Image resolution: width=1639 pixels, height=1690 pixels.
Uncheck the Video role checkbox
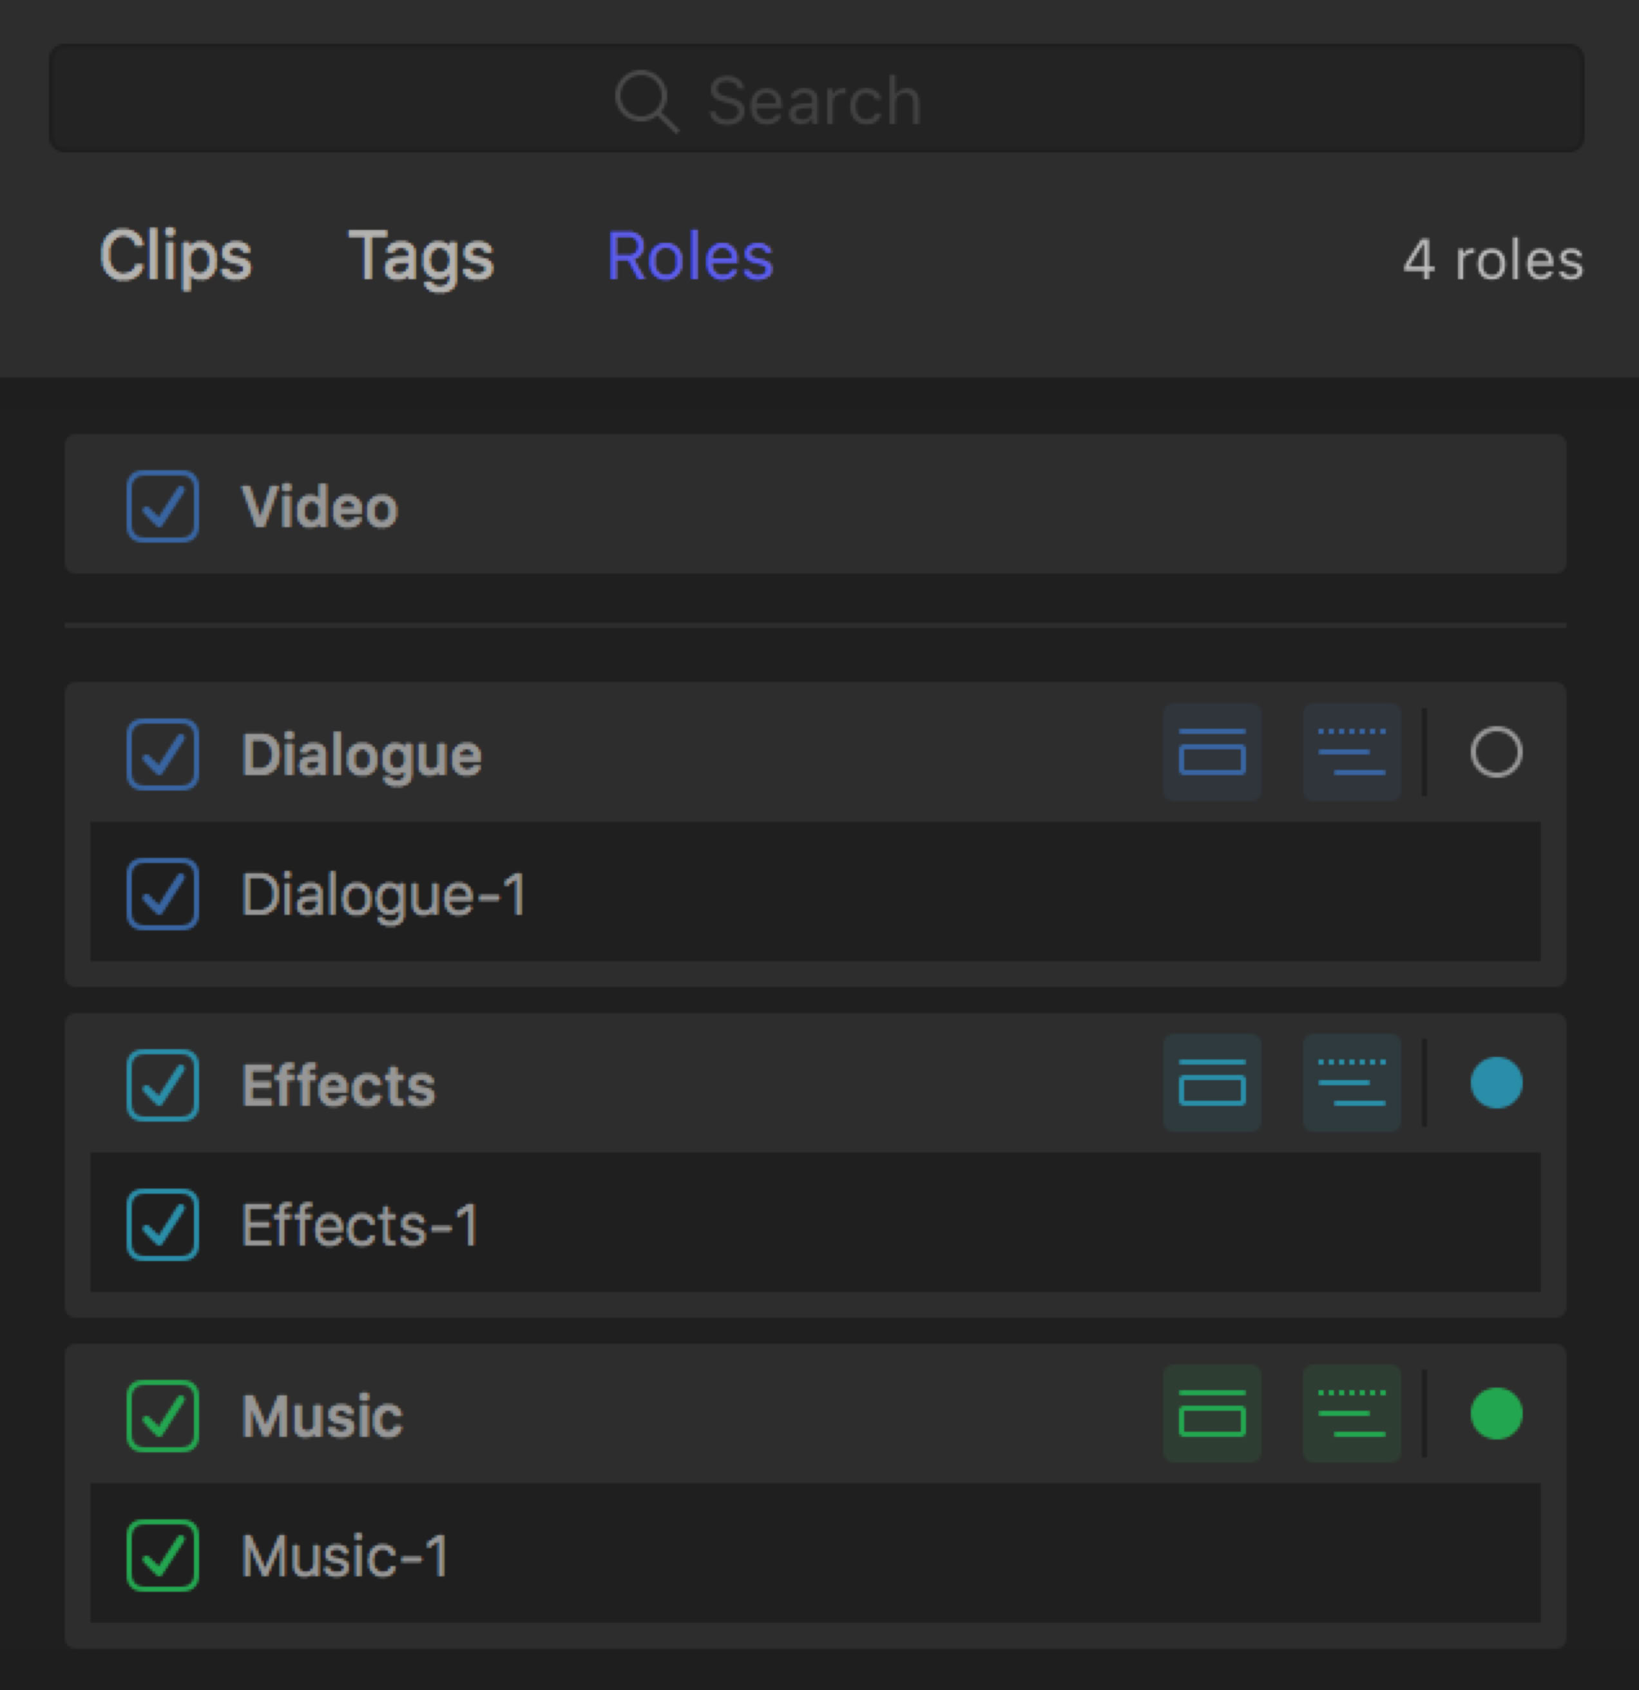point(162,506)
